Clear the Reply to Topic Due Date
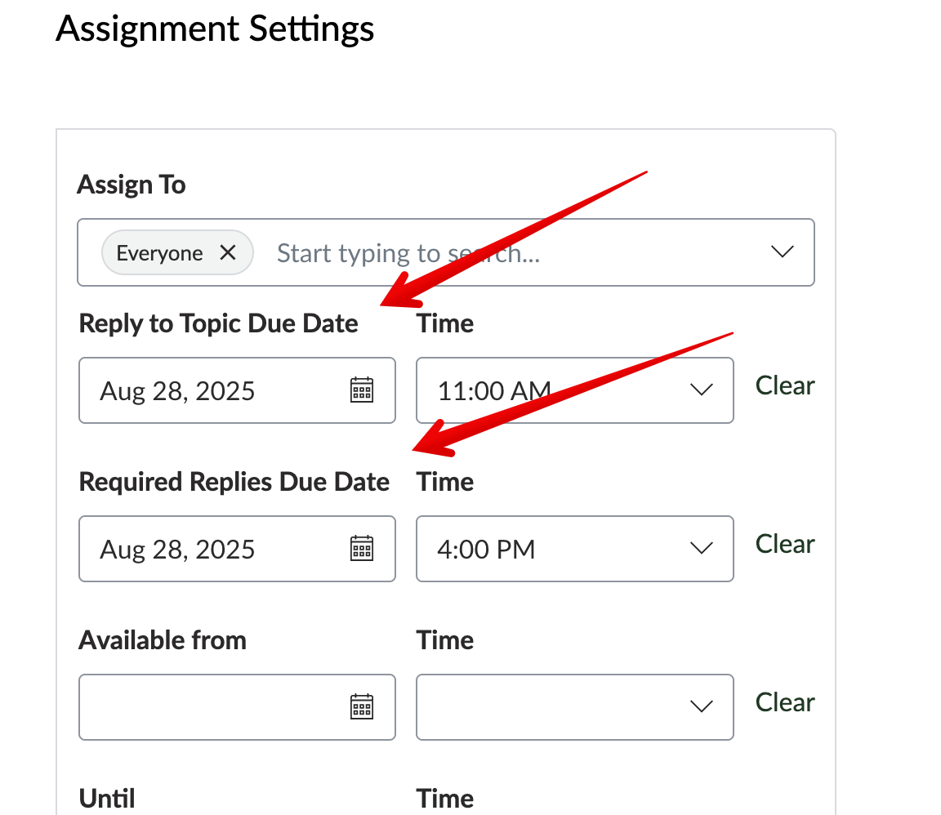 [785, 385]
